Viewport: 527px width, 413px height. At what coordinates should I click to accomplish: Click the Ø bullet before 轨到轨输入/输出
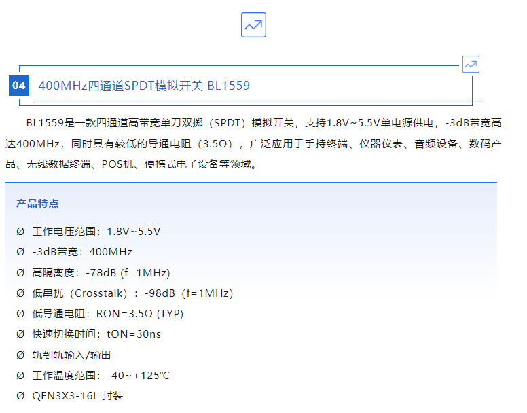pyautogui.click(x=20, y=355)
